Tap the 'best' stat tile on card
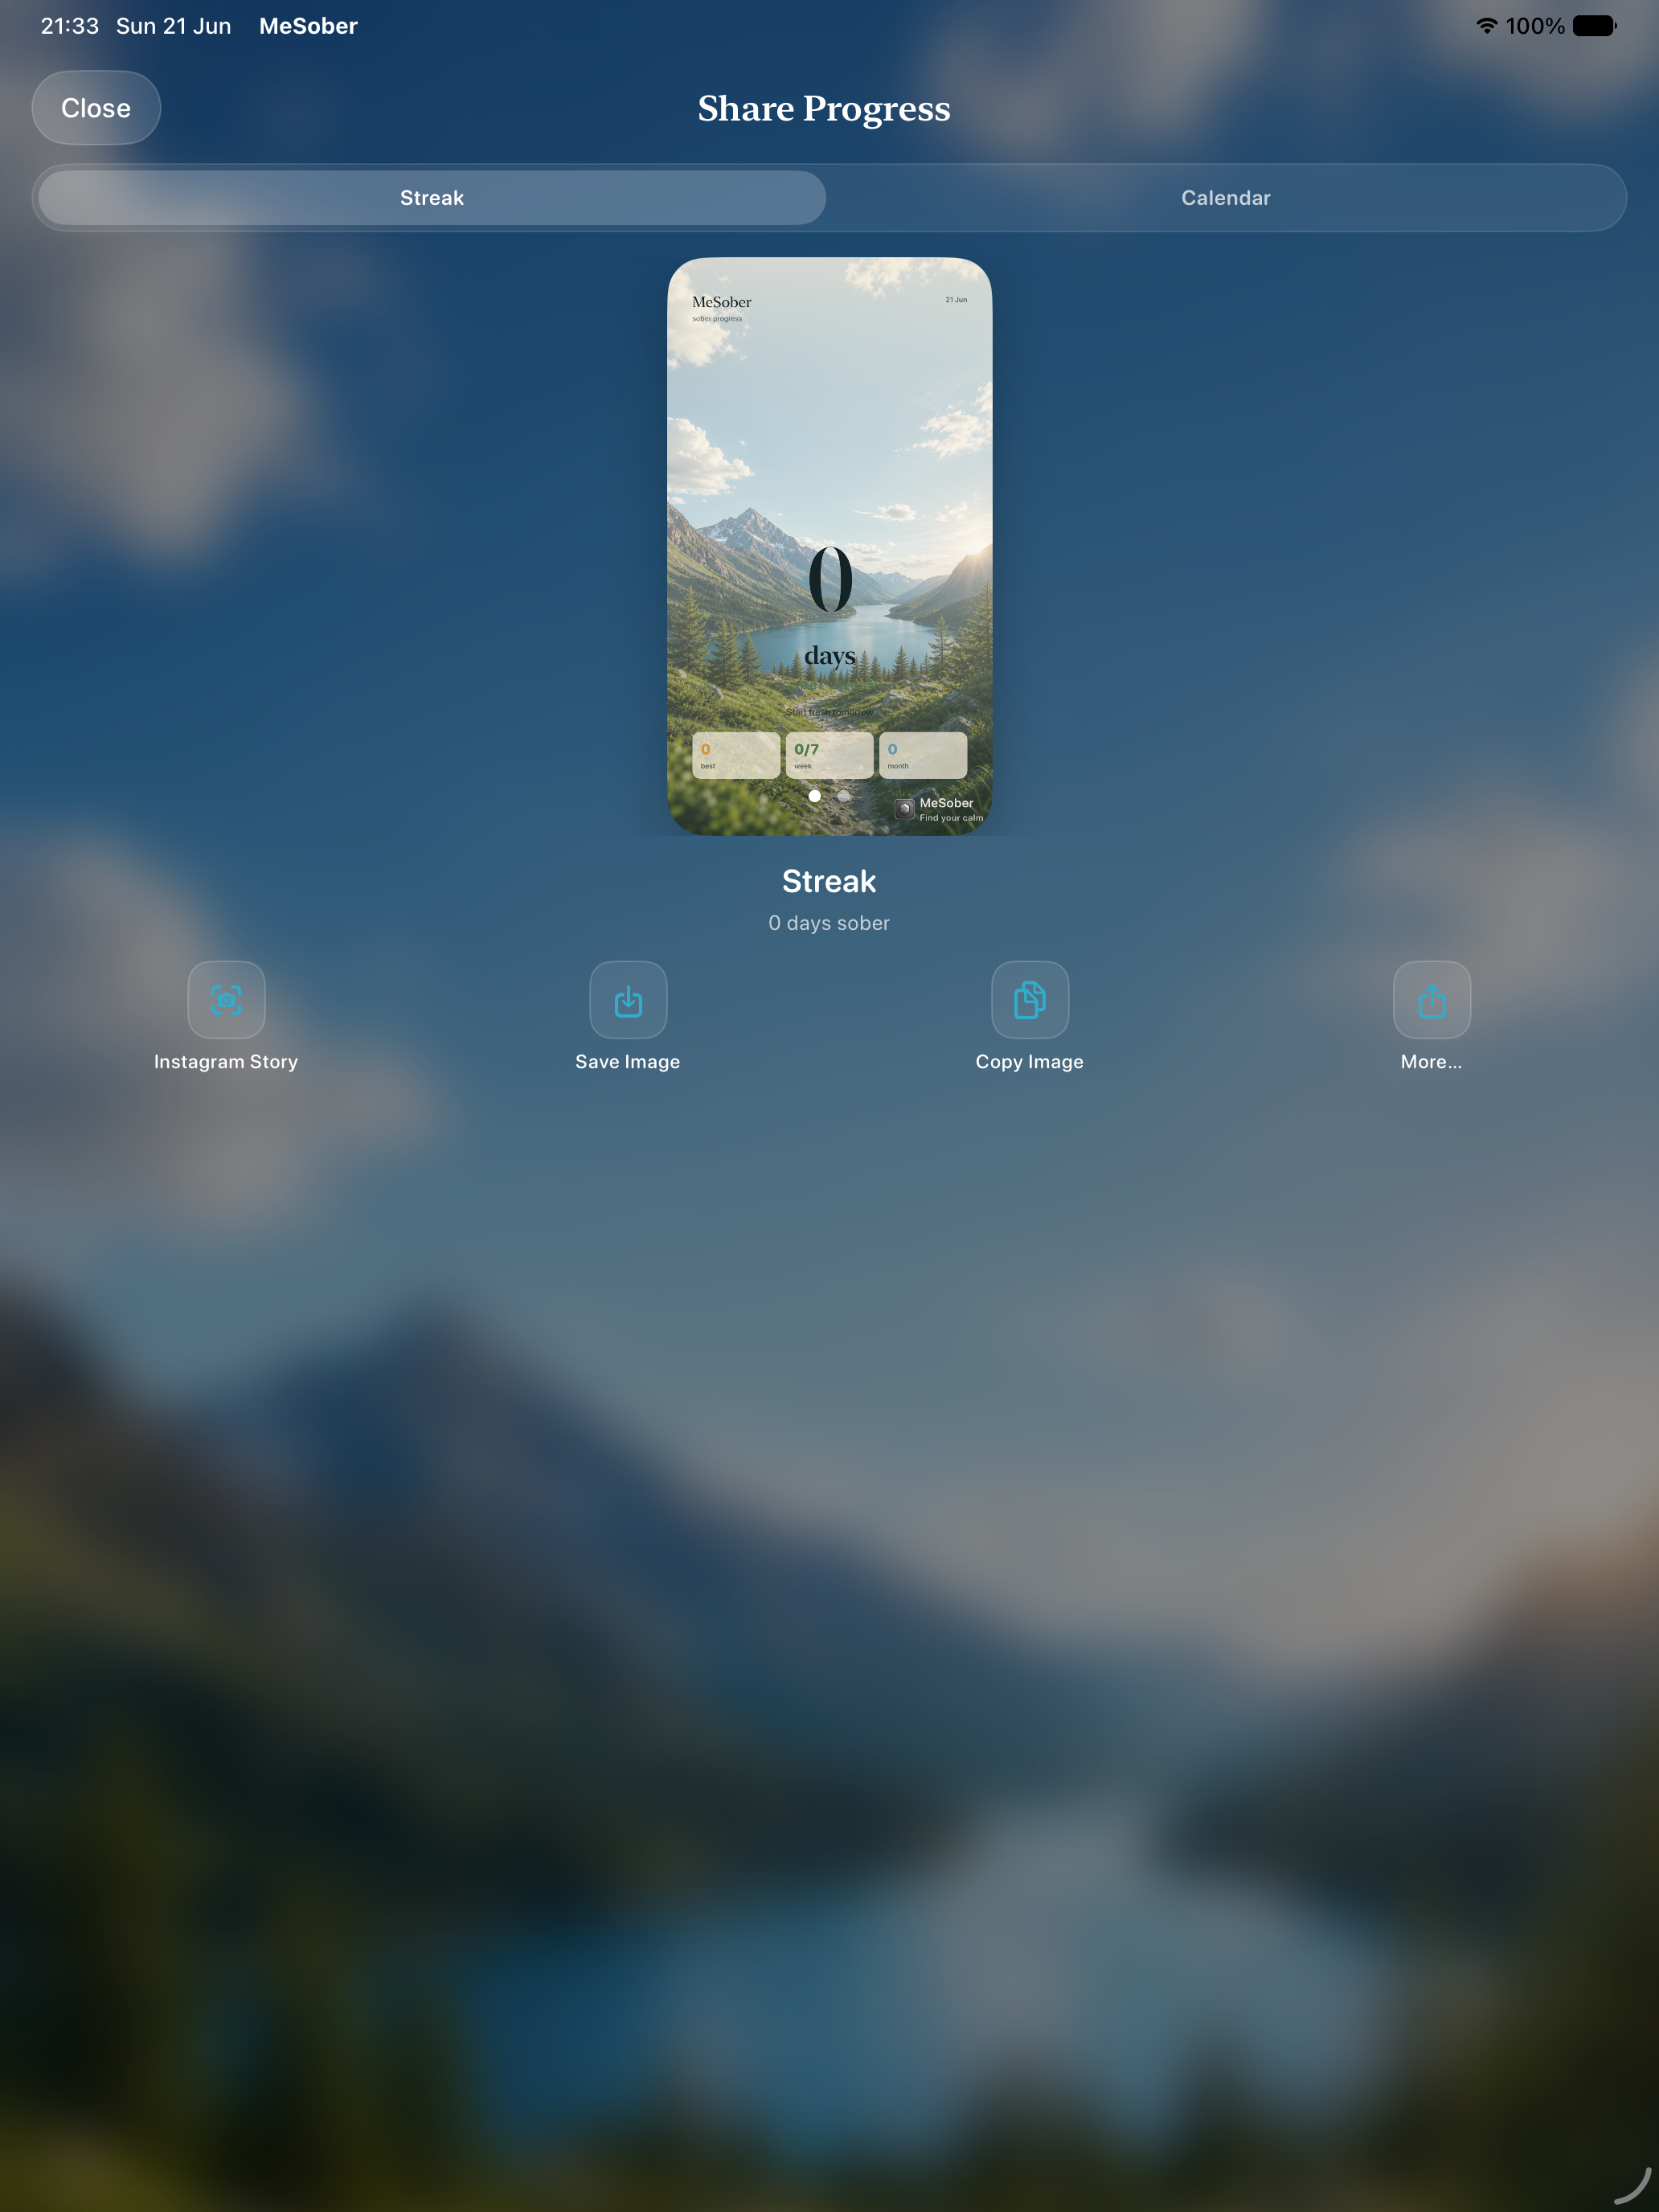This screenshot has height=2212, width=1659. click(x=736, y=755)
